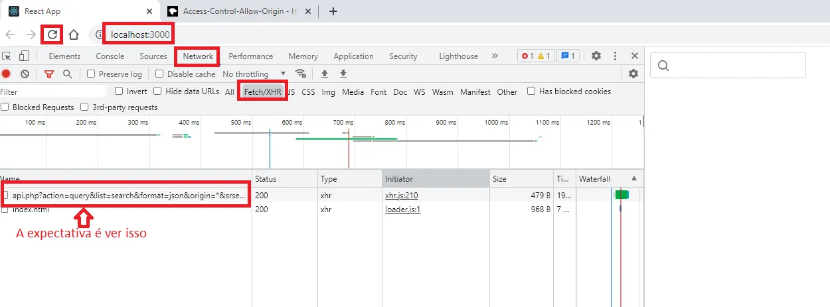This screenshot has width=830, height=307.
Task: Open the xhr.js:210 initiator link
Action: (401, 196)
